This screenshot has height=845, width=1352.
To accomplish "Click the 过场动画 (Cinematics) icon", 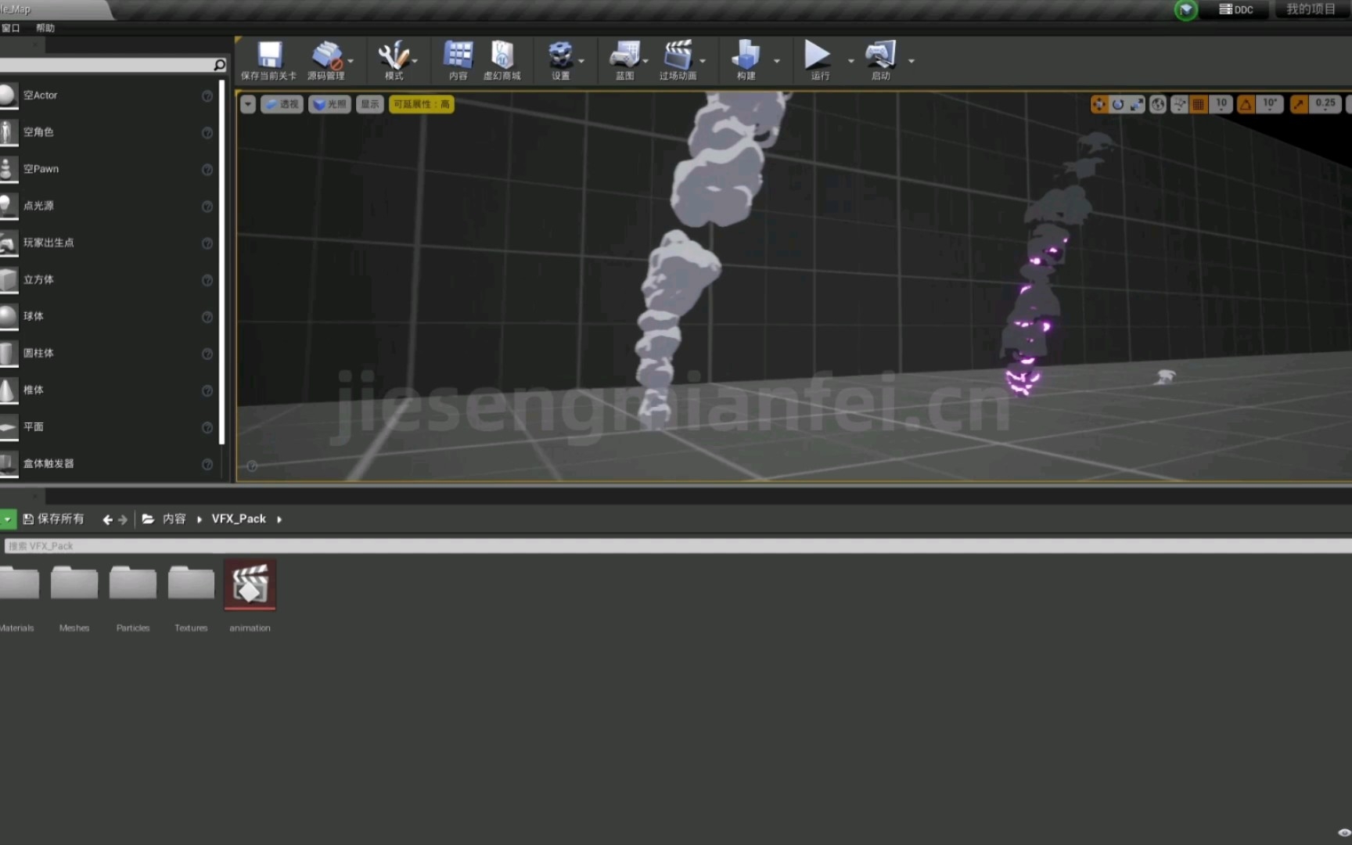I will click(x=677, y=59).
